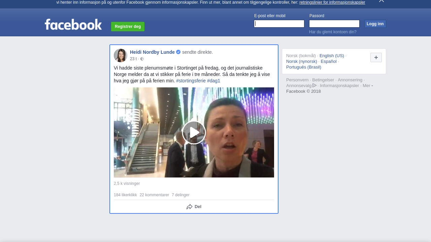Select Norsk (nynorsk) language

click(x=301, y=62)
